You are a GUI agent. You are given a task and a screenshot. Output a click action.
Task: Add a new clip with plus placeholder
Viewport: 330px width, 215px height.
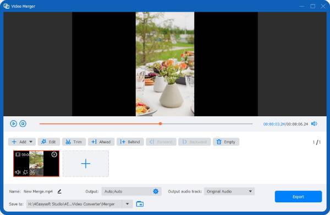click(86, 163)
